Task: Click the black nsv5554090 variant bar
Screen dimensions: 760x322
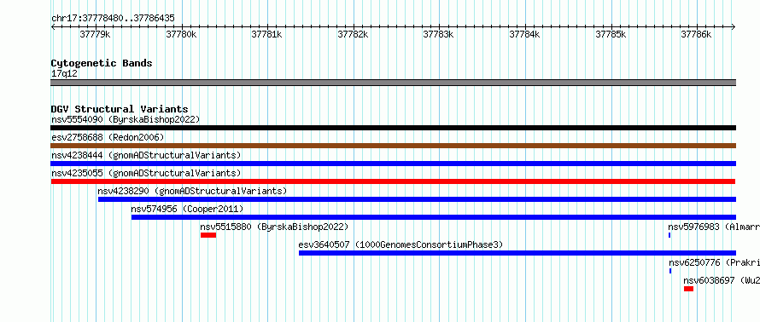Action: pos(393,128)
